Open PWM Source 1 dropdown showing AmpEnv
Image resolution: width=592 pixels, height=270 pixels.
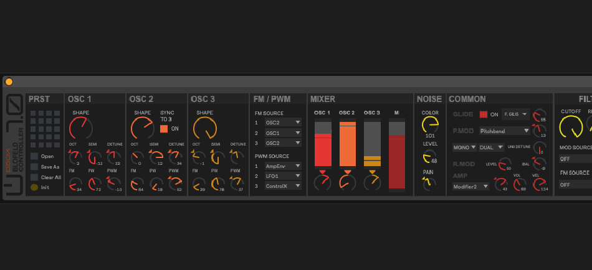(x=283, y=166)
